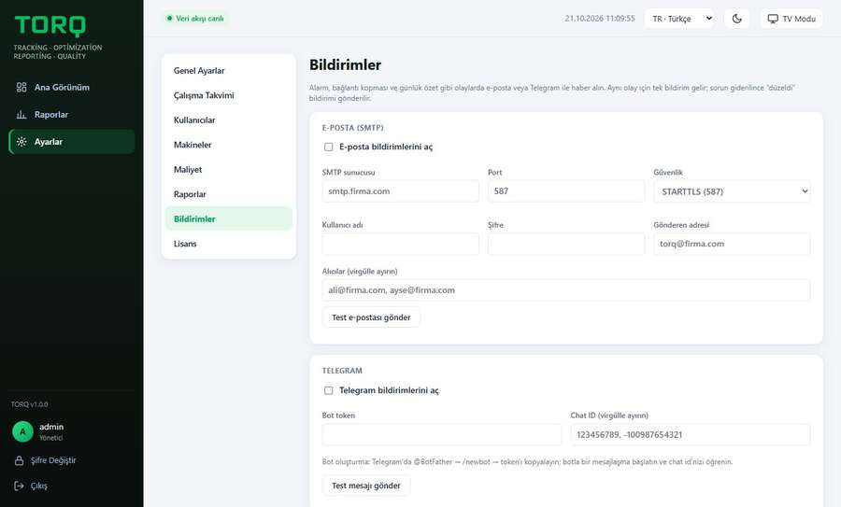This screenshot has width=841, height=507.
Task: Click Çıkış to log out
Action: pos(38,486)
